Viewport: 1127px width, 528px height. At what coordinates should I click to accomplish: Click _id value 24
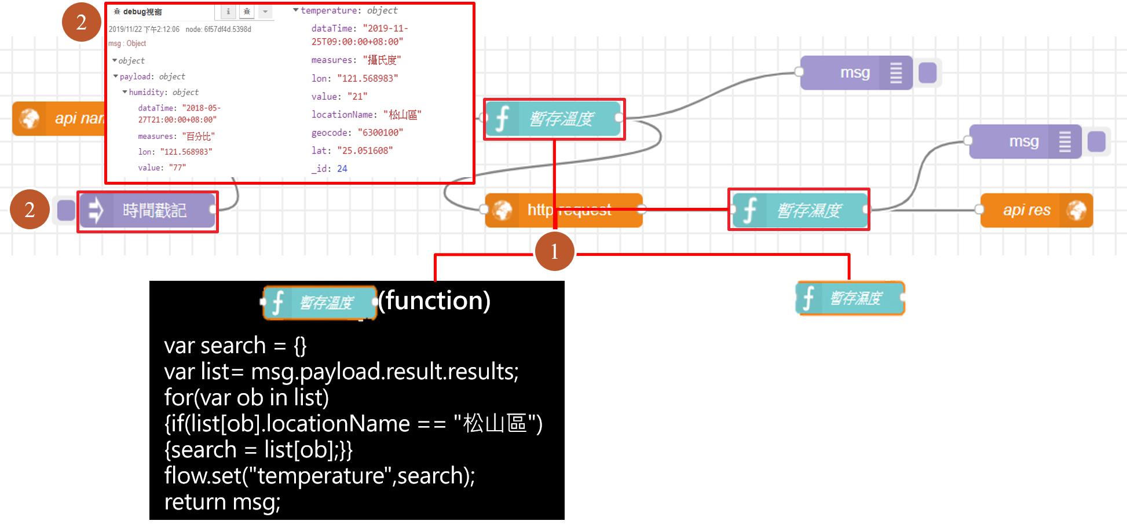click(x=342, y=168)
